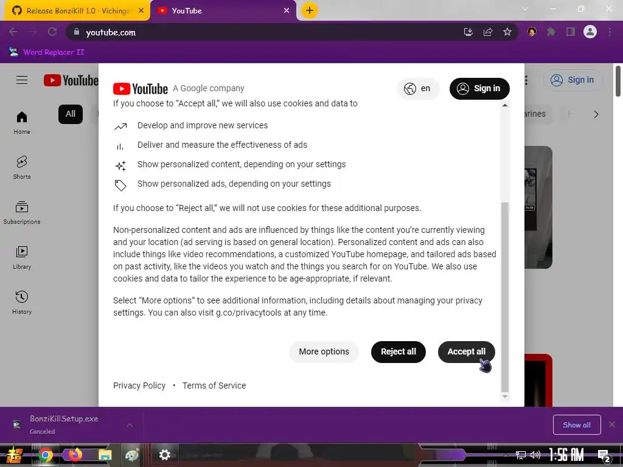Click the page Sign in button behind dialog

pyautogui.click(x=573, y=80)
